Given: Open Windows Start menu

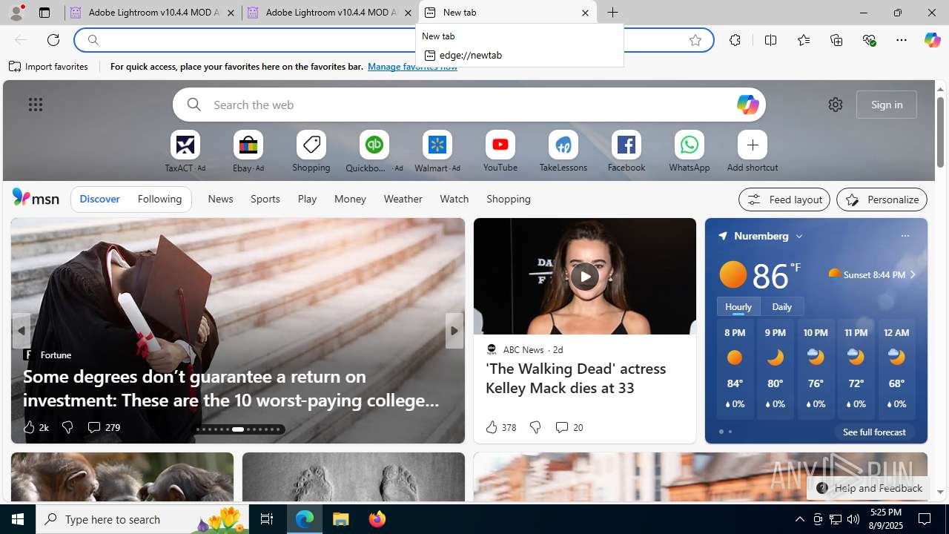Looking at the screenshot, I should (18, 519).
